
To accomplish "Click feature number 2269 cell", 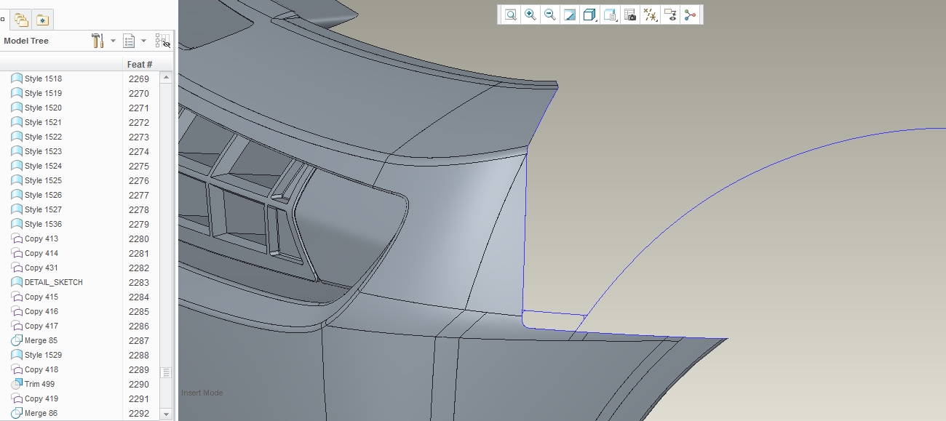I will point(139,79).
